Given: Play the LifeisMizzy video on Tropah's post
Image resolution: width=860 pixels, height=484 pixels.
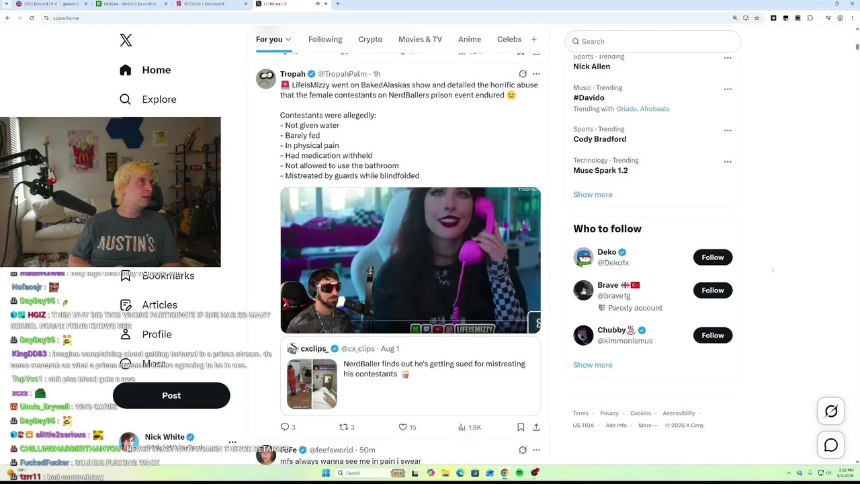Looking at the screenshot, I should 411,260.
